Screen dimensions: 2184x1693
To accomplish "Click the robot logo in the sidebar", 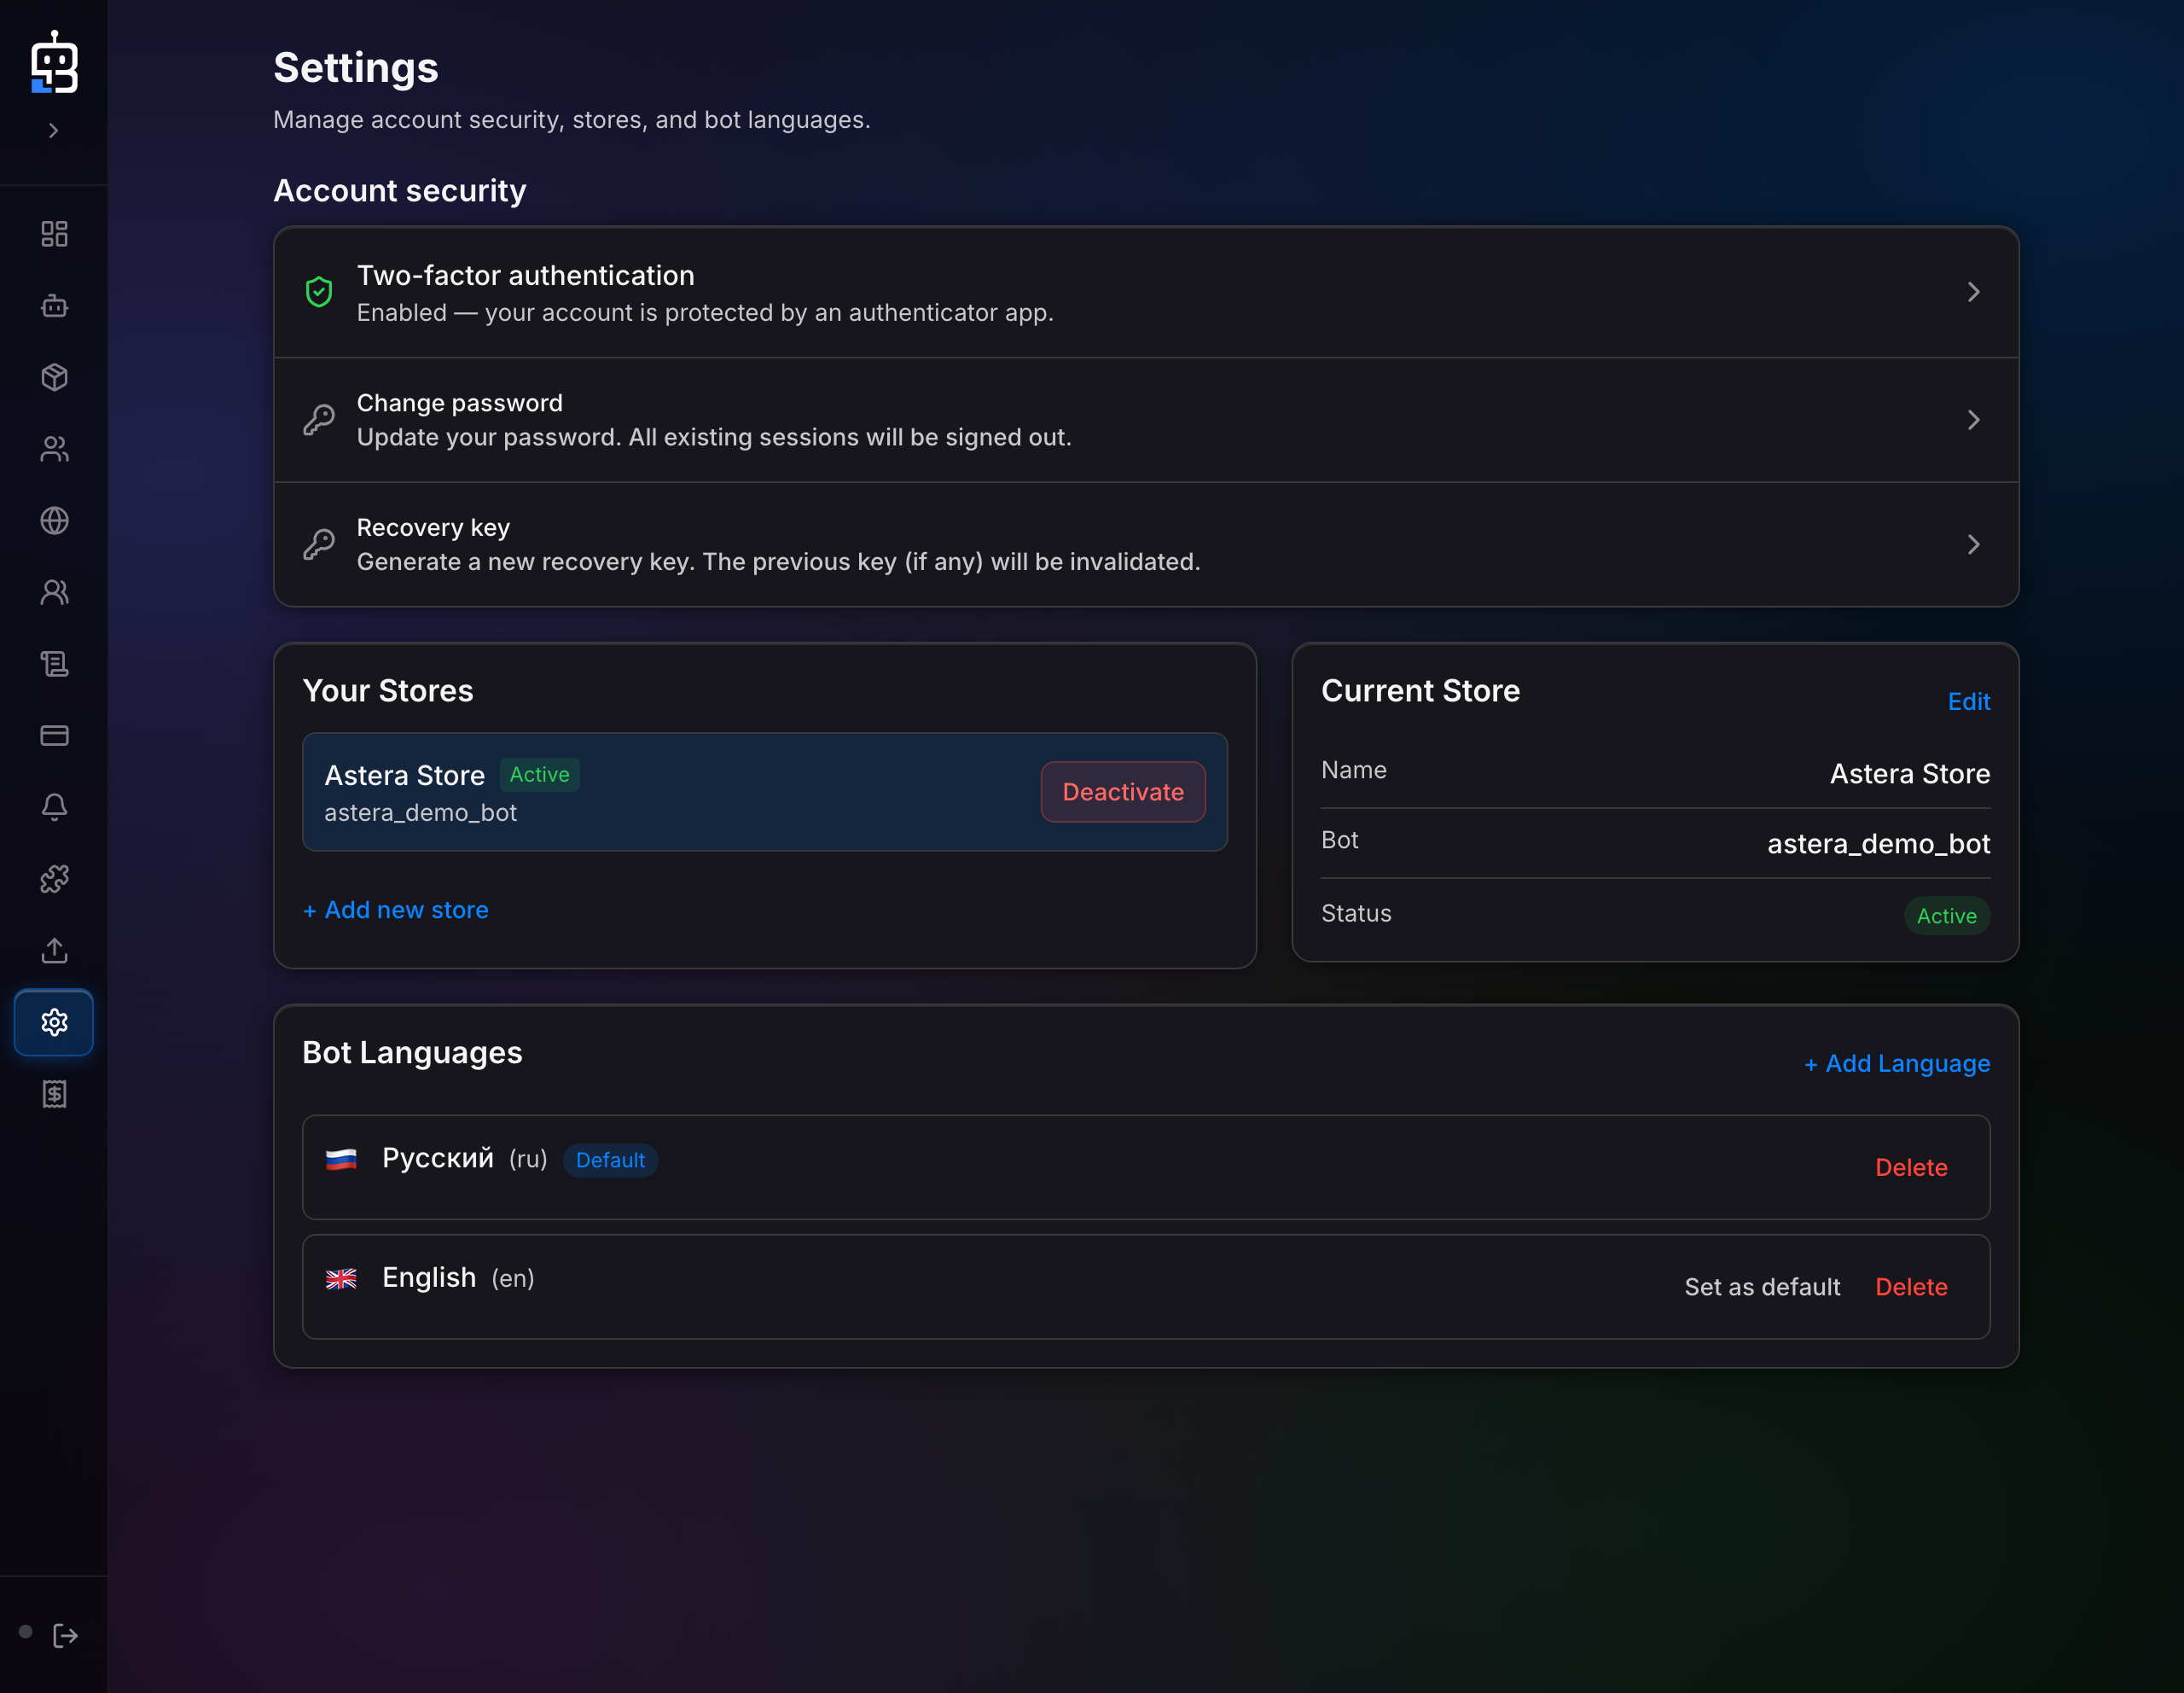I will (54, 62).
